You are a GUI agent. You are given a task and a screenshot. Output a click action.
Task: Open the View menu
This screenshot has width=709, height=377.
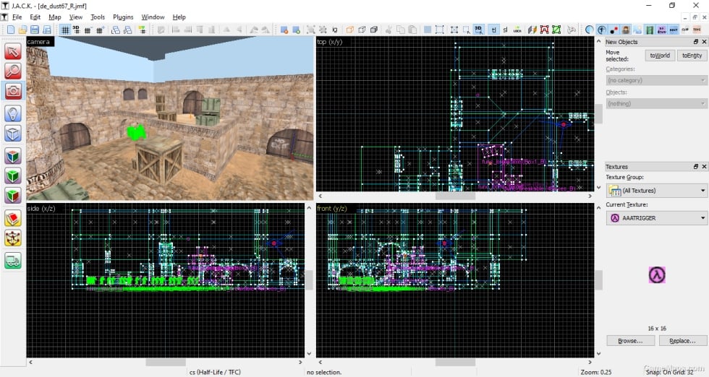click(76, 17)
